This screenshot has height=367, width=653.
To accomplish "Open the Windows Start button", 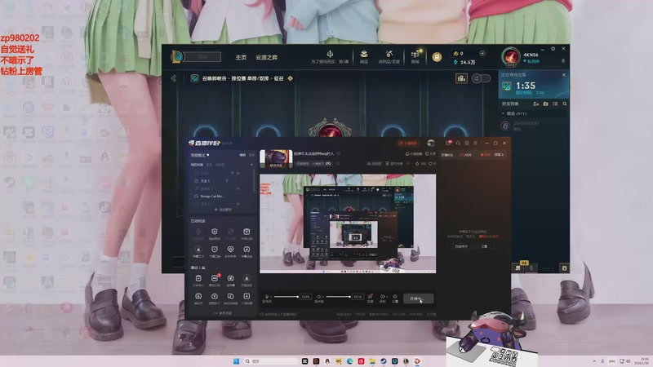I will tap(236, 361).
